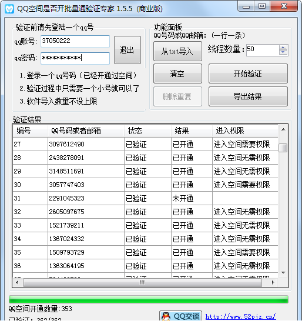Screen dimensions: 302x334
Task: Start verification with 开始验证 button
Action: [248, 74]
